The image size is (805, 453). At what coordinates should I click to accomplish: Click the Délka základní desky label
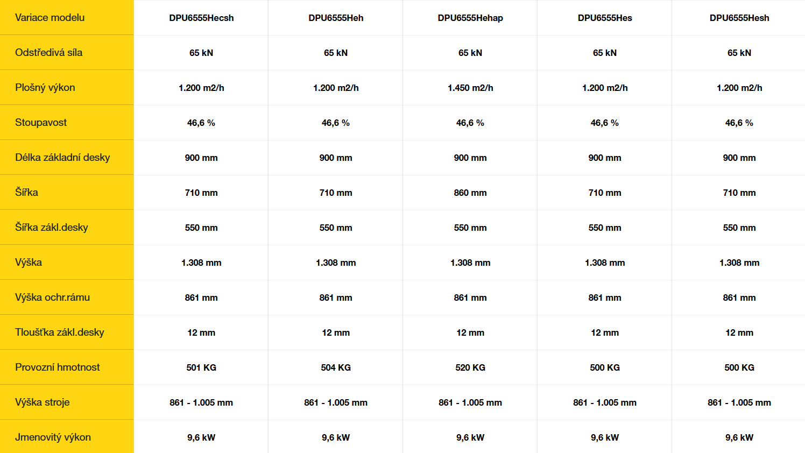point(62,157)
